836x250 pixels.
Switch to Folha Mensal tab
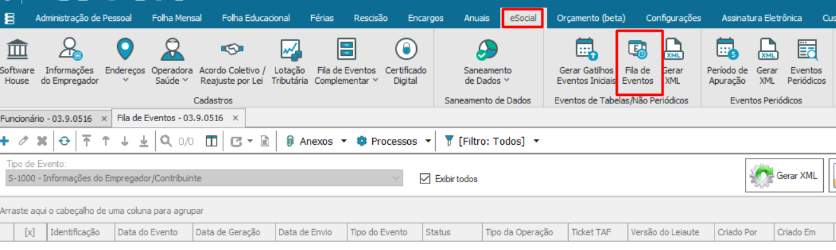(x=177, y=18)
